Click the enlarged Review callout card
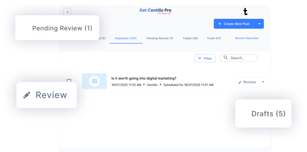 click(x=47, y=95)
